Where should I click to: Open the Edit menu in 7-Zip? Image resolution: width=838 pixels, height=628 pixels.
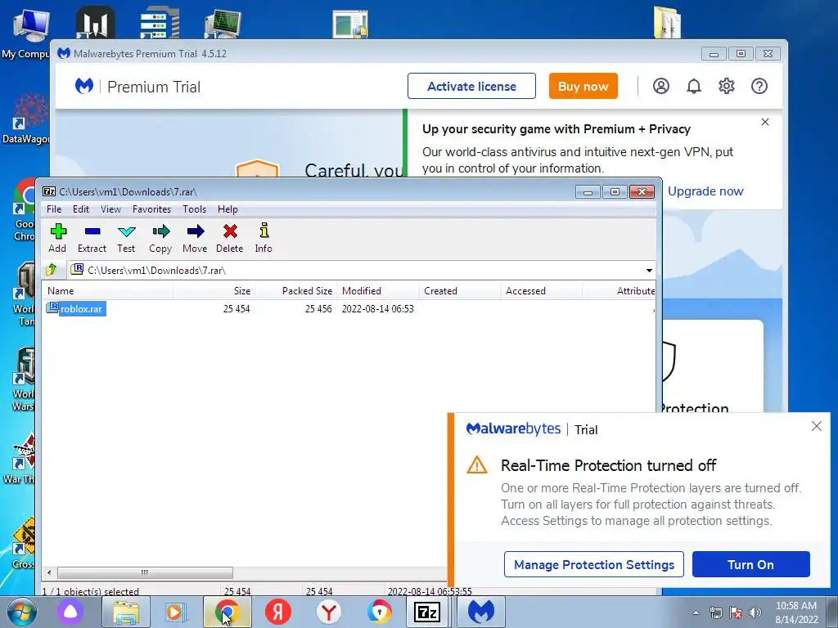pos(81,209)
